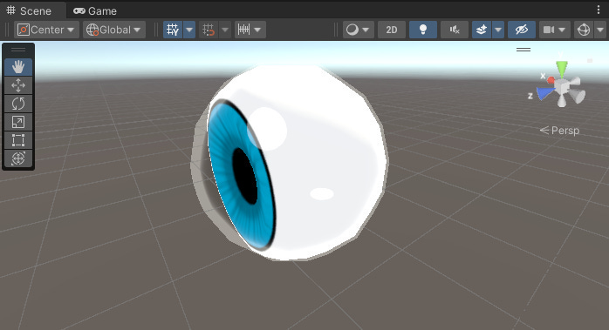
Task: Expand scene effects options arrow
Action: 498,30
